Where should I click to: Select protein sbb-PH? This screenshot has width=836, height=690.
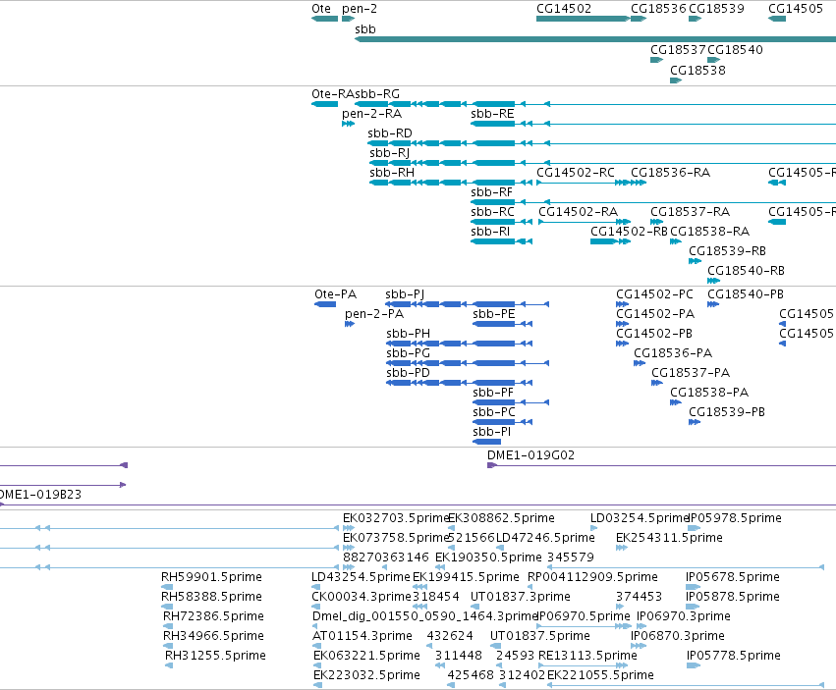coord(459,344)
